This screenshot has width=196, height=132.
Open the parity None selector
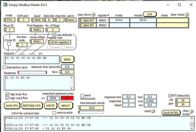(x=70, y=20)
